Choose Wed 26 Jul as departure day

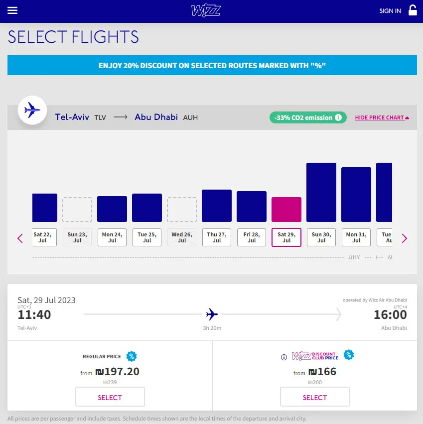pos(181,237)
